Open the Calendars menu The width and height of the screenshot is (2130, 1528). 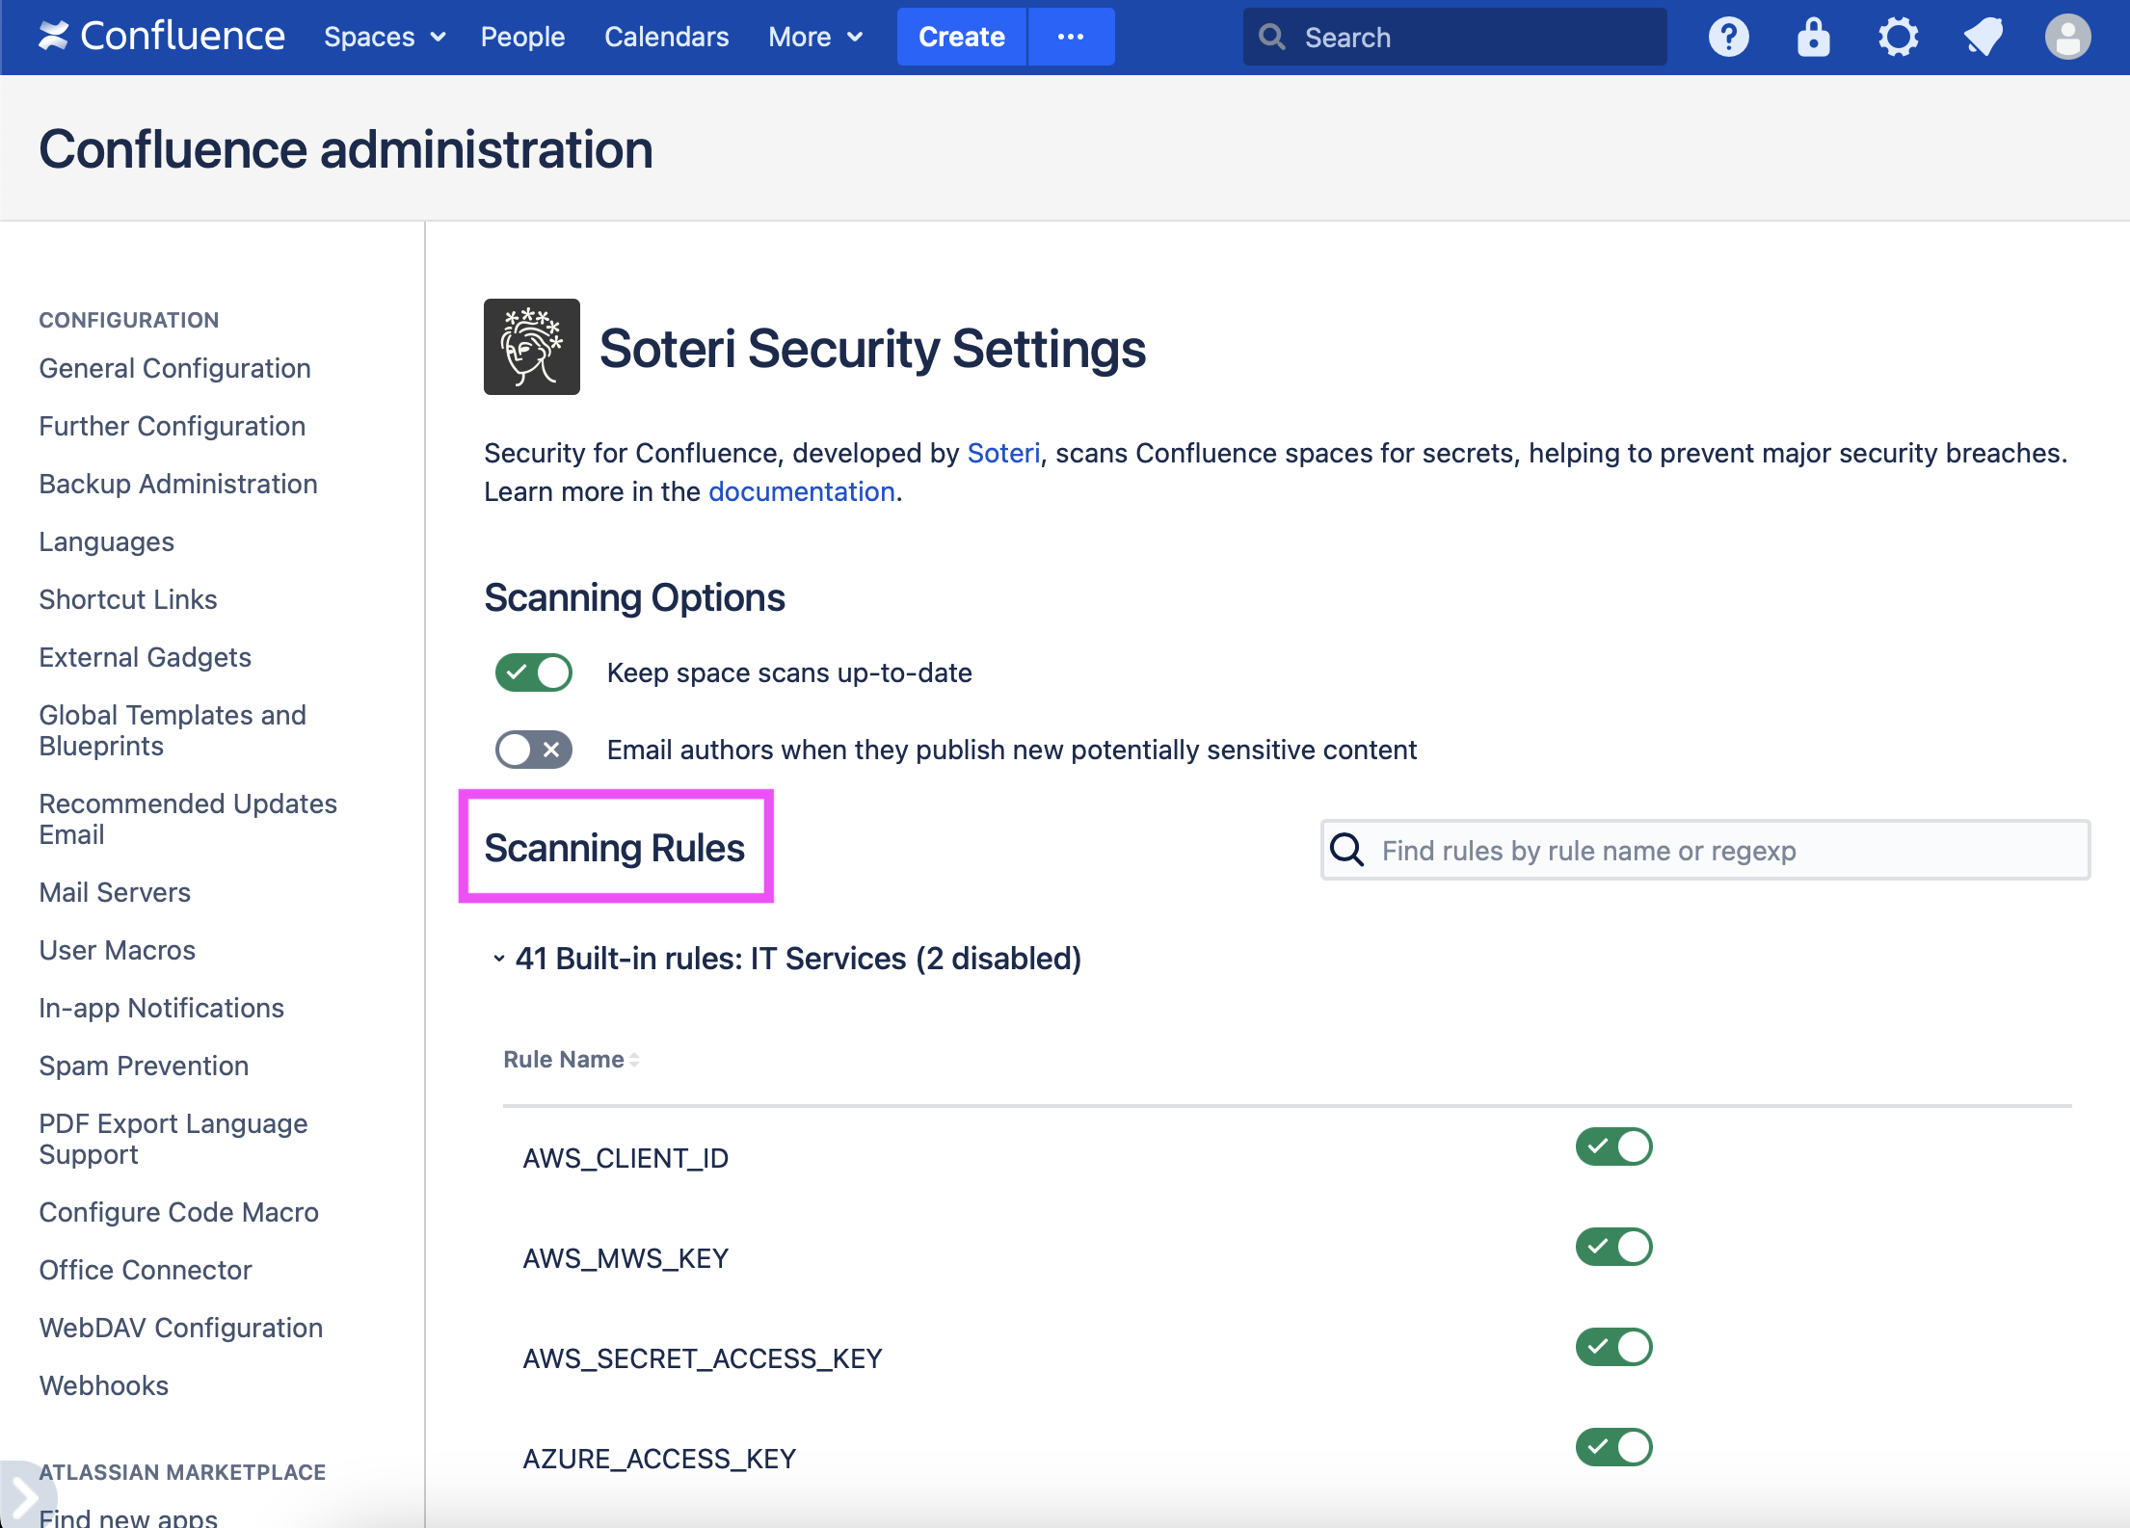click(x=666, y=37)
